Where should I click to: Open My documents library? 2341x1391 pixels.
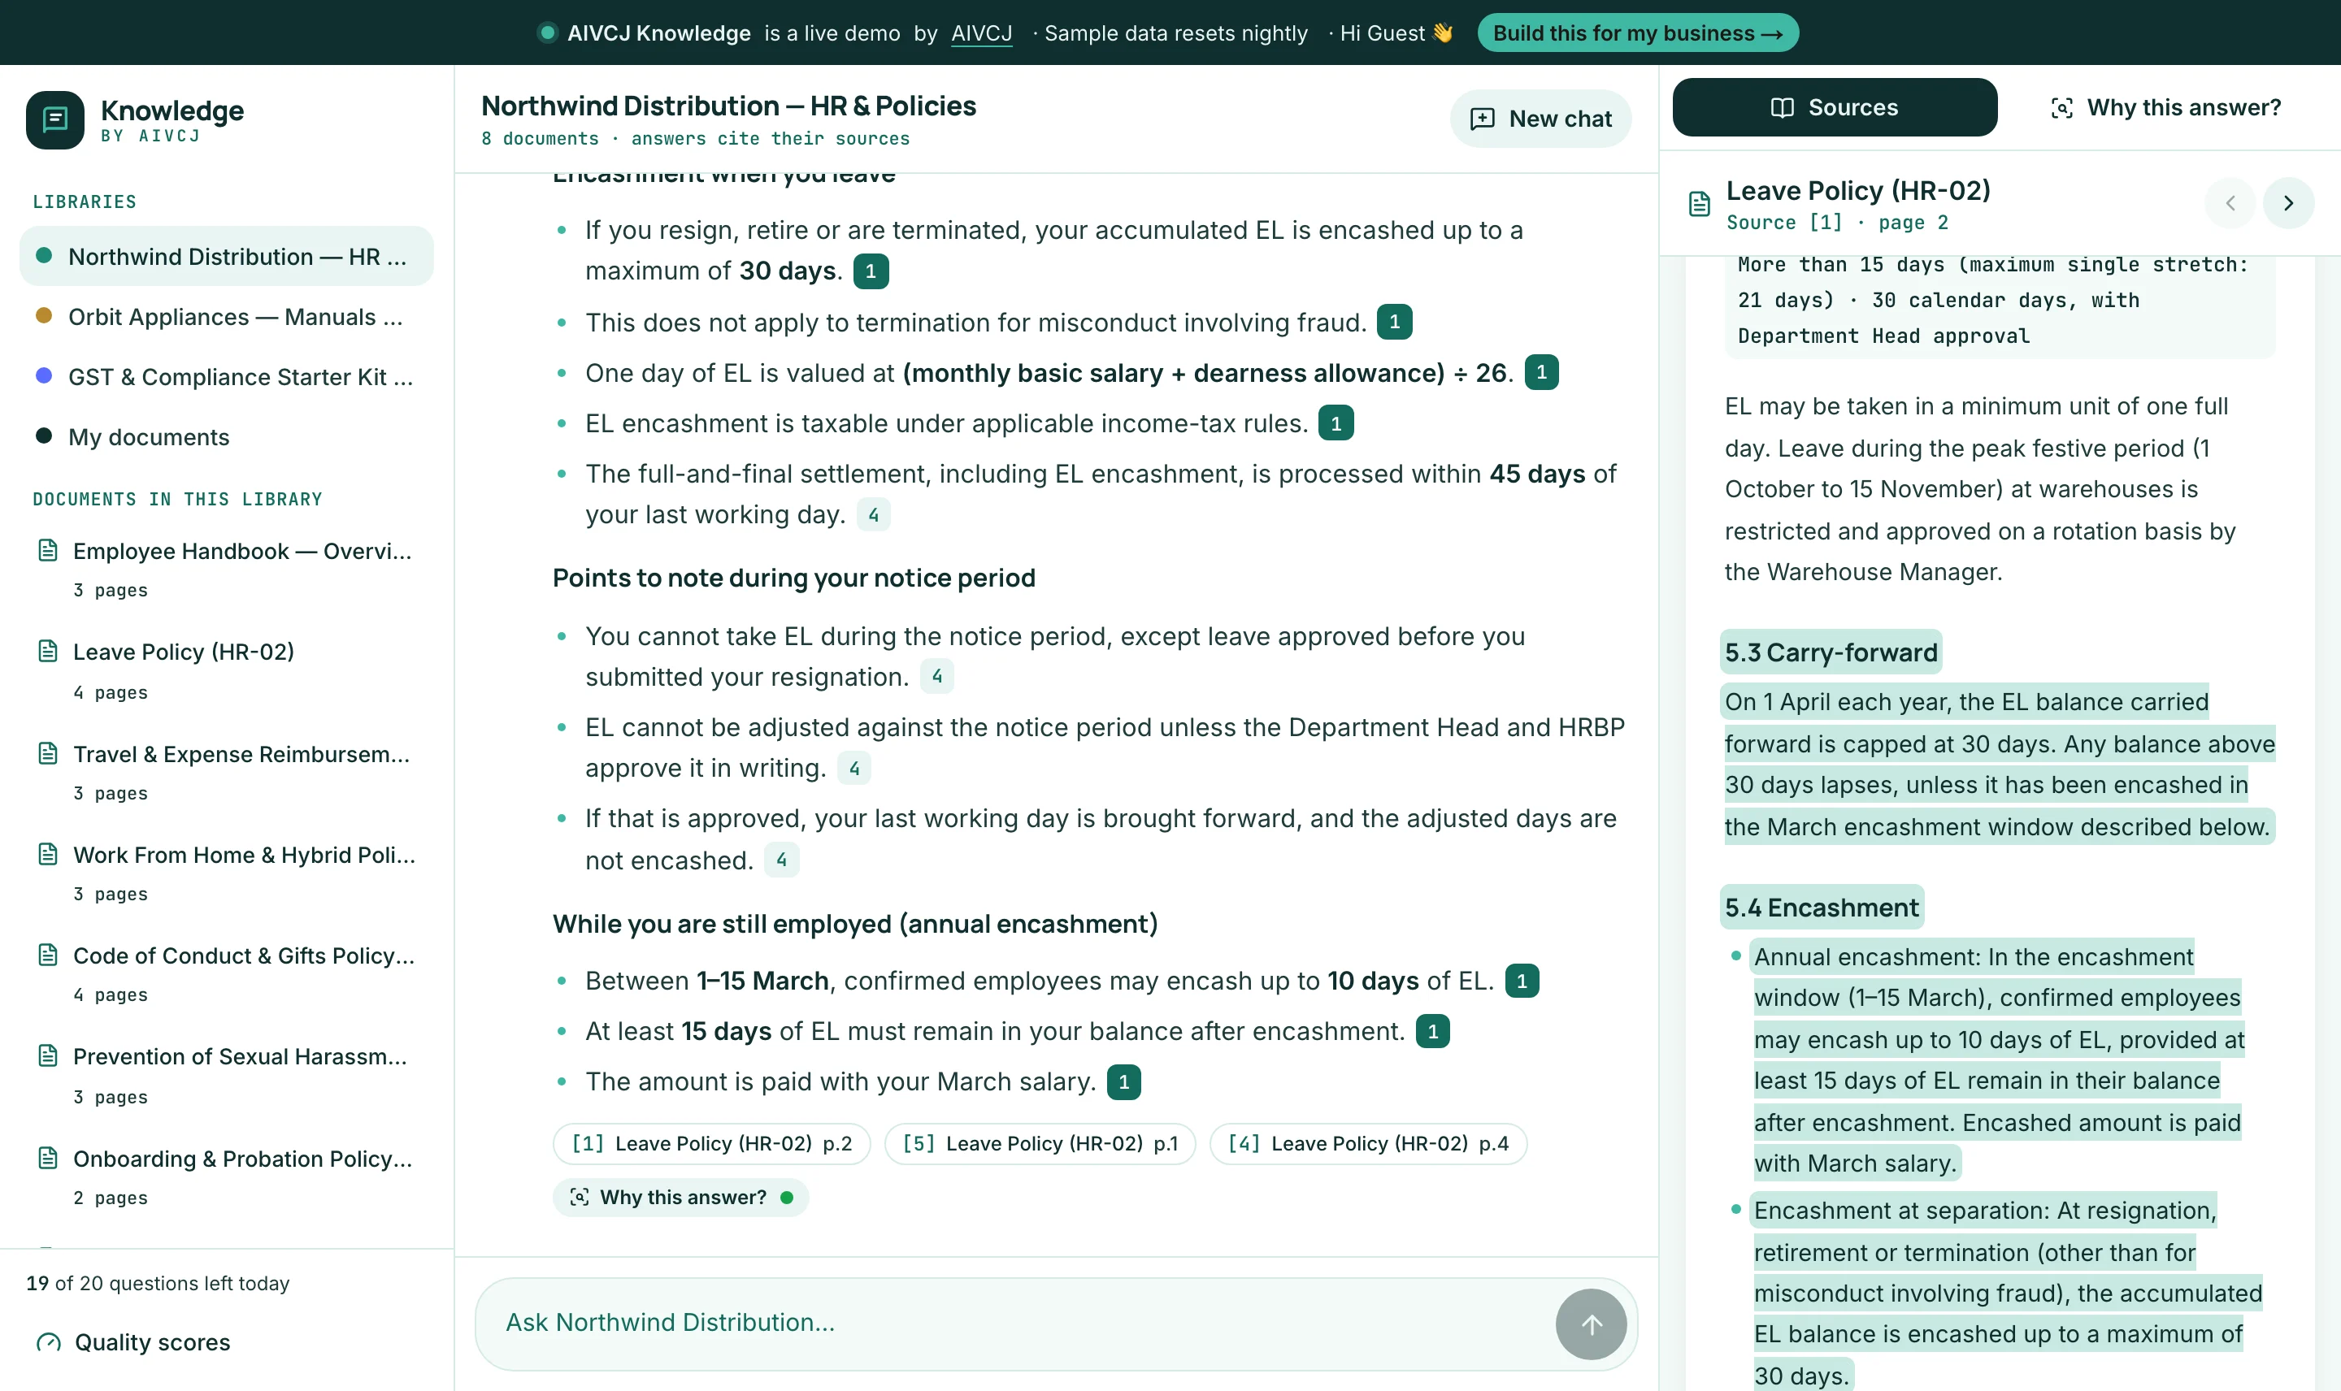226,437
